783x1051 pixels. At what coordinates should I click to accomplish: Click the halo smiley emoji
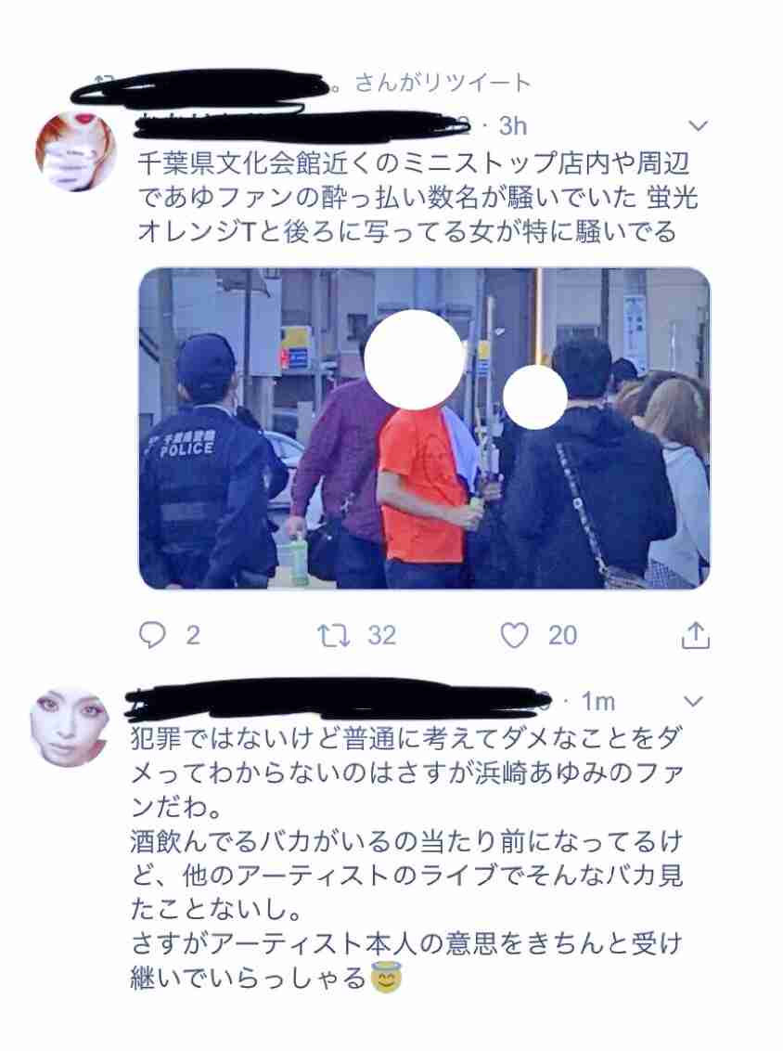tap(386, 978)
